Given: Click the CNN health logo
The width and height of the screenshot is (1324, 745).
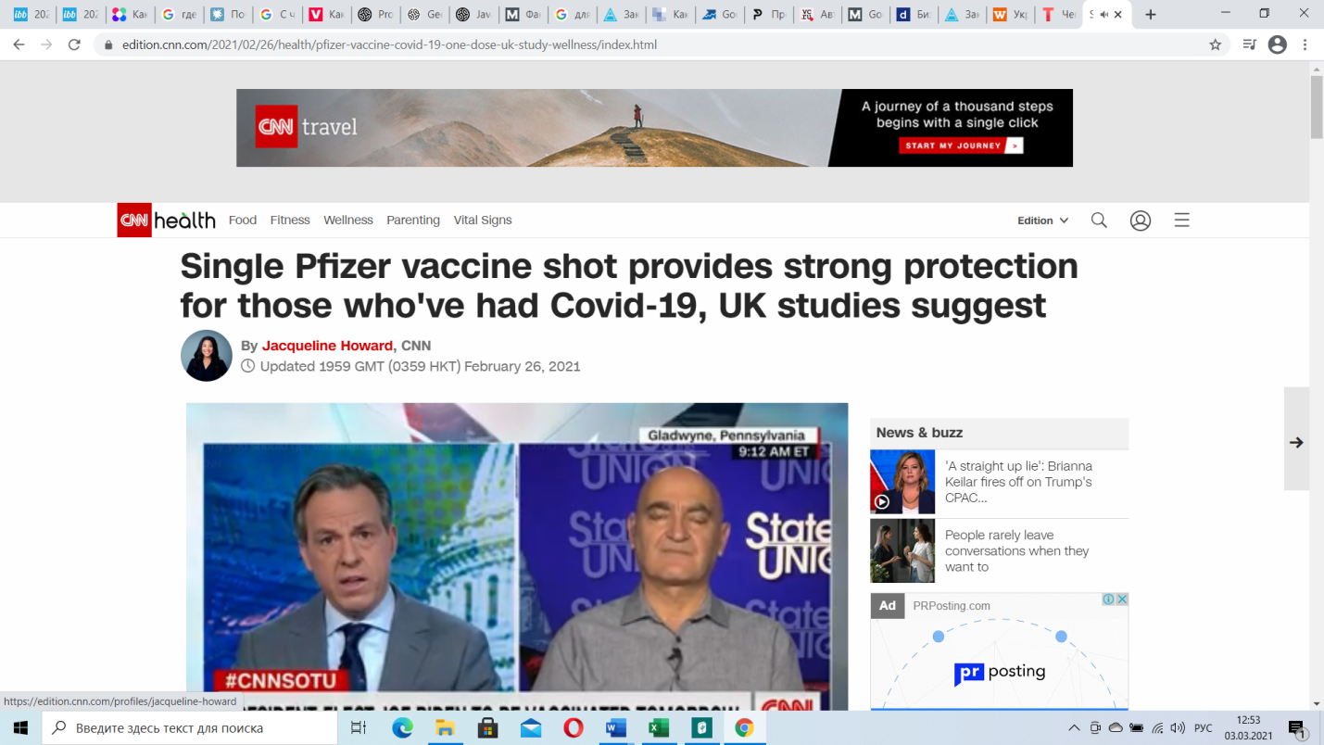Looking at the screenshot, I should (167, 221).
